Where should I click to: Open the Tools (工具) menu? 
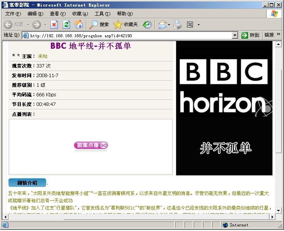coord(103,14)
